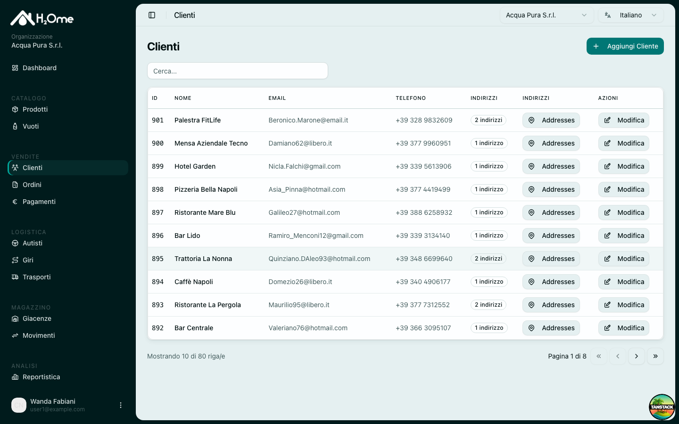Go to the next page arrow
Viewport: 679px width, 424px height.
tap(637, 356)
